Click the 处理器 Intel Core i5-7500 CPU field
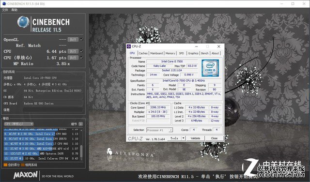Viewport: 310px width, 182px height. [53, 78]
